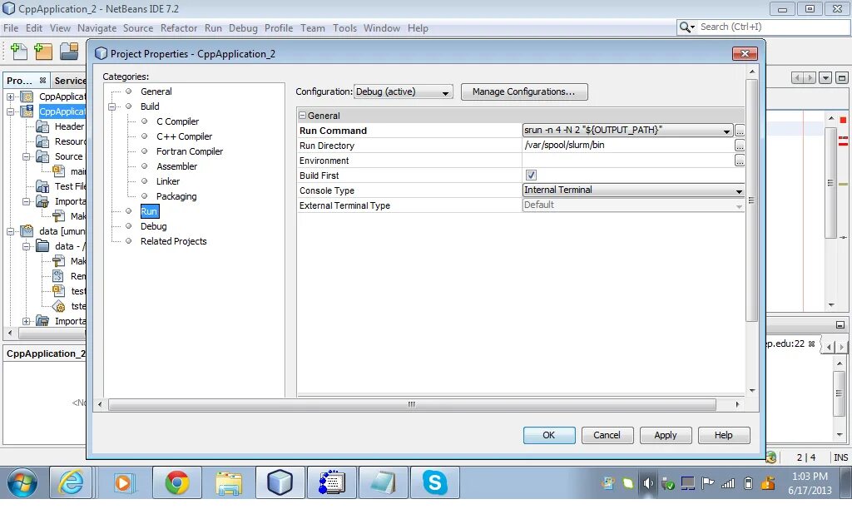Click the Apply button
852x519 pixels.
coord(665,435)
